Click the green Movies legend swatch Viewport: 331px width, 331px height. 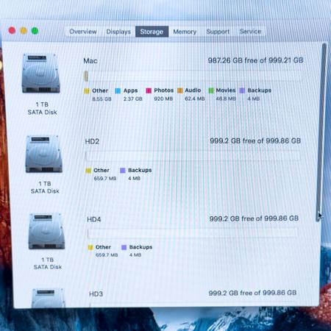click(211, 90)
